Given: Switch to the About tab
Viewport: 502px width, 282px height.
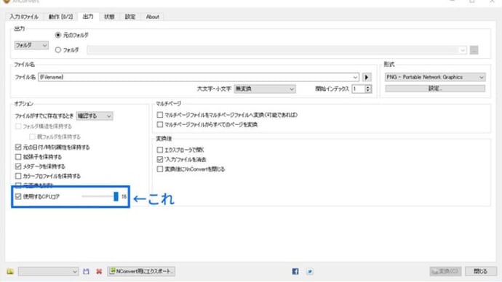Looking at the screenshot, I should 152,17.
